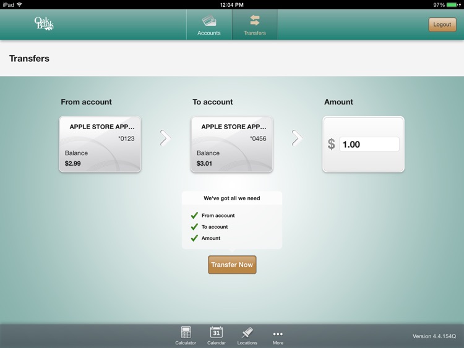Click the From account checkmark
This screenshot has width=464, height=348.
(x=194, y=215)
